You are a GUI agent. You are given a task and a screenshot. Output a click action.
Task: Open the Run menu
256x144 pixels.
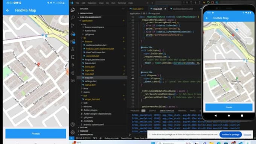click(x=113, y=3)
